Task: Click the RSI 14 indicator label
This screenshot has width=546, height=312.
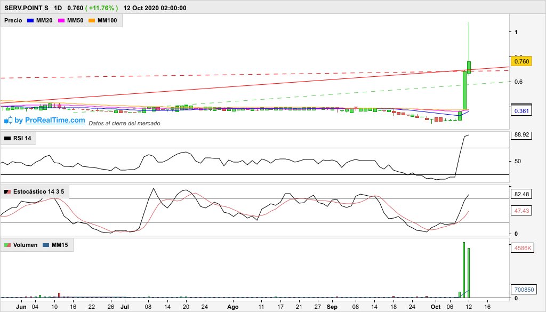Action: point(22,138)
